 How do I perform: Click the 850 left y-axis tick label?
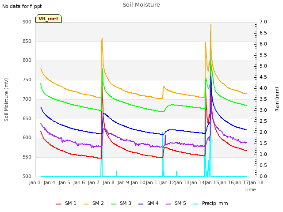point(27,41)
